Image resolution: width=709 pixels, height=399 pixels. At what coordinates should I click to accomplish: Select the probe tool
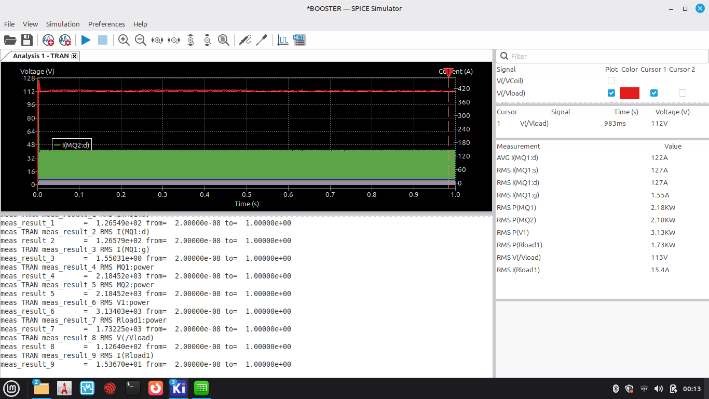point(245,40)
